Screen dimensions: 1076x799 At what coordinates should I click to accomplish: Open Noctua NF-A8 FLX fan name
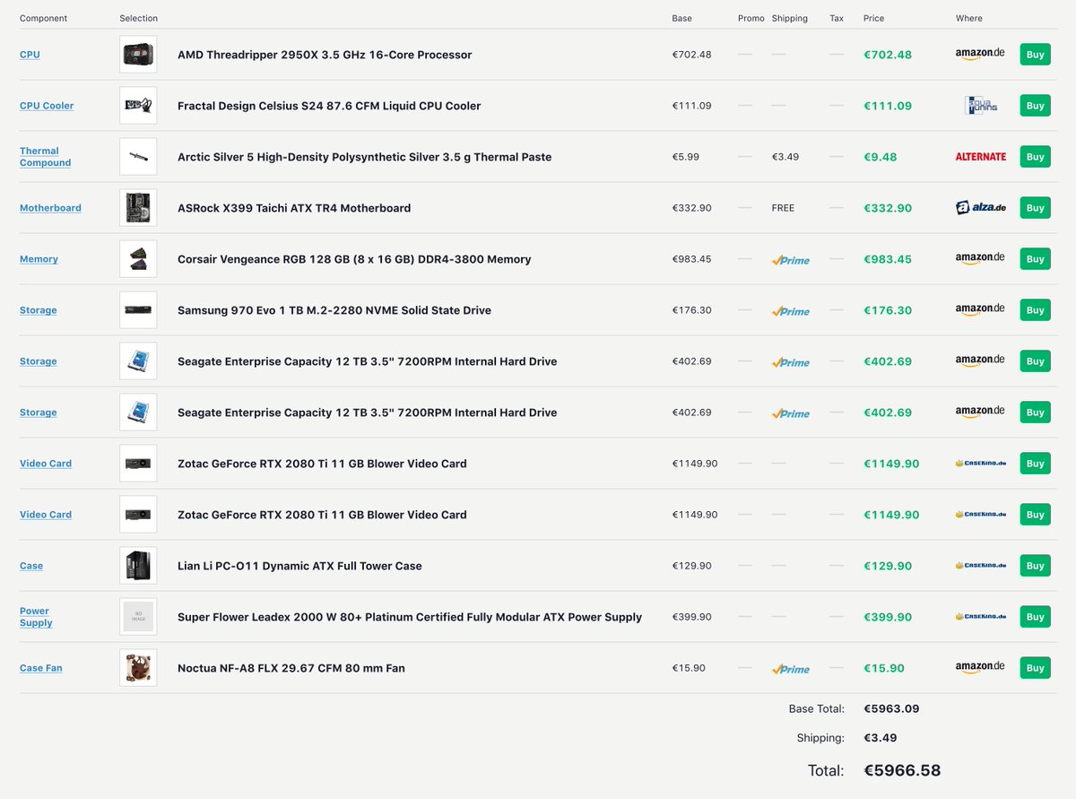(x=291, y=668)
